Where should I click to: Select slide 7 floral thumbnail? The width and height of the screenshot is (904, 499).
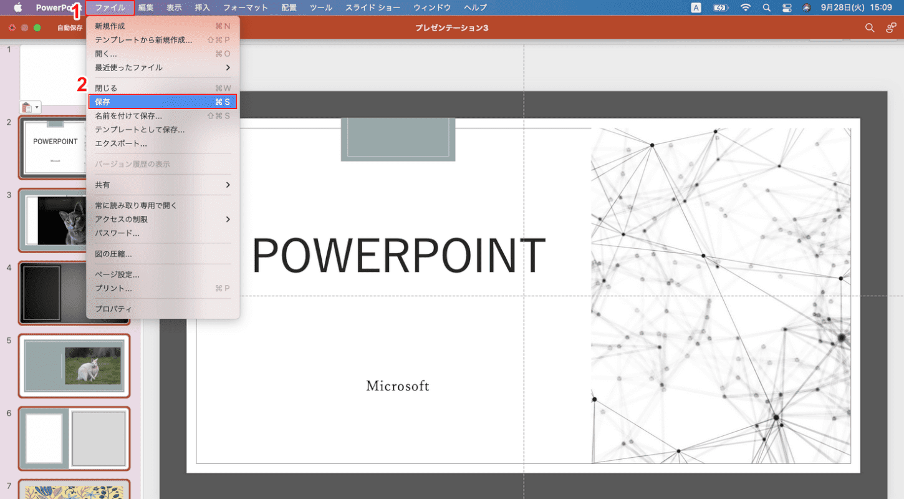pos(74,490)
